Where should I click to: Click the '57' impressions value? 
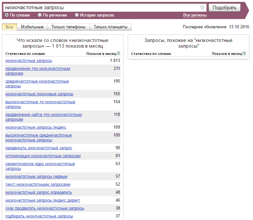118,177
